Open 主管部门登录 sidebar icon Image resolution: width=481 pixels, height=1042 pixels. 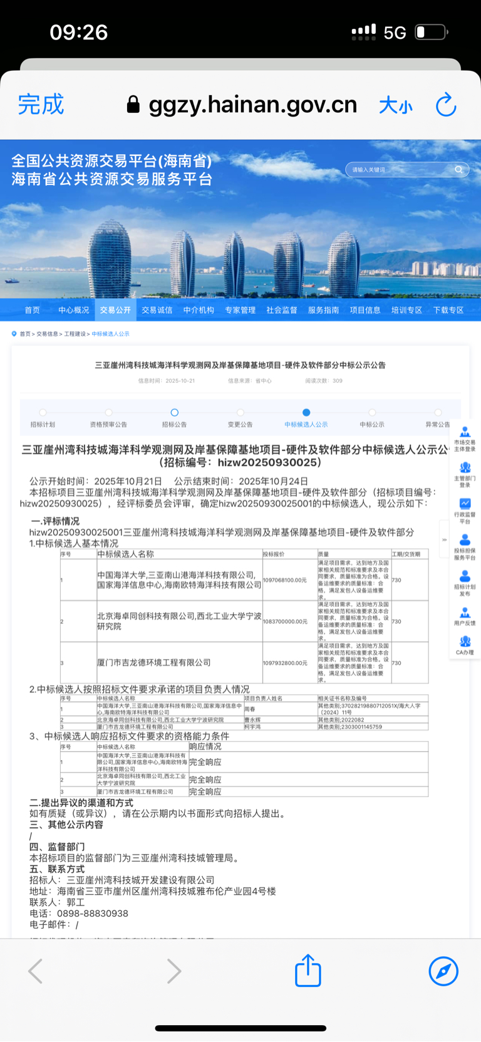click(465, 475)
